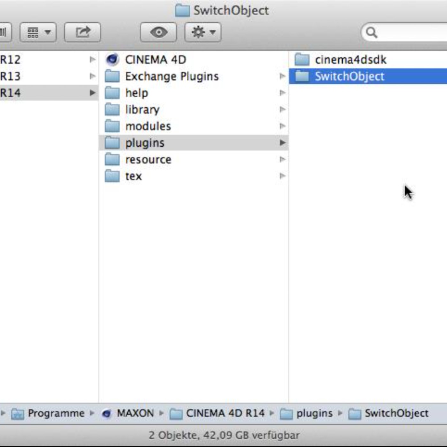Click MAXON app icon in path bar
The image size is (447, 447).
point(107,414)
